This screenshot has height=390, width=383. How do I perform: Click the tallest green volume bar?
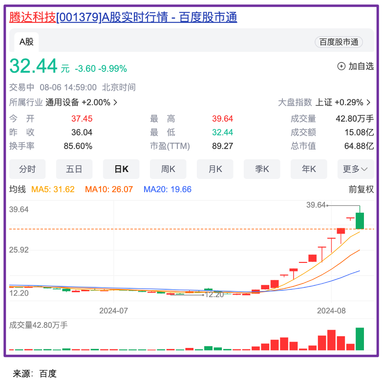[x=360, y=339]
